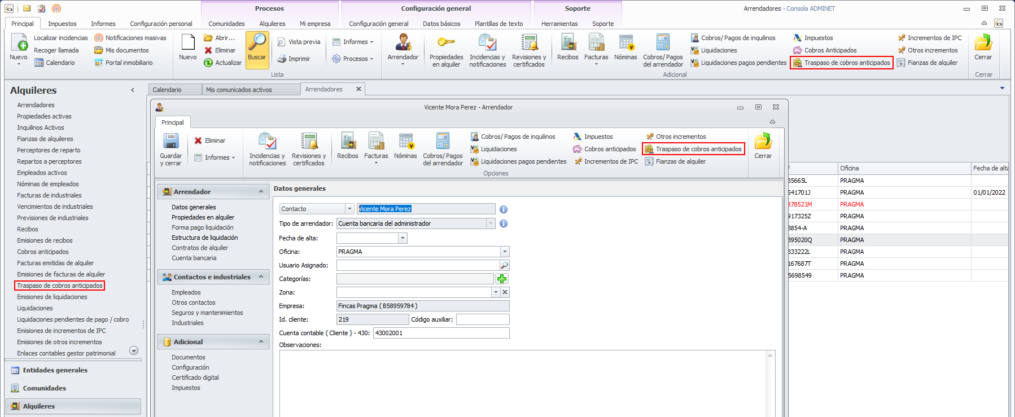Click the search icon in Usuario Asignado
1015x417 pixels.
504,265
